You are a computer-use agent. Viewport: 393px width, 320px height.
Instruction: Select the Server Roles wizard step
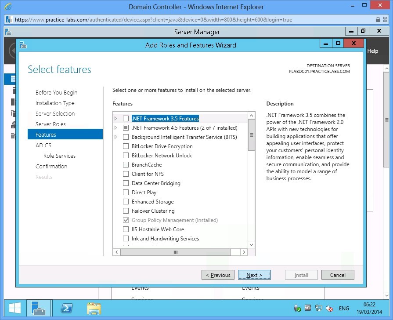point(50,124)
